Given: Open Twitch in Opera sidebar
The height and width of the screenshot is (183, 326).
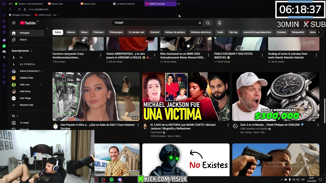Looking at the screenshot, I should (4, 40).
